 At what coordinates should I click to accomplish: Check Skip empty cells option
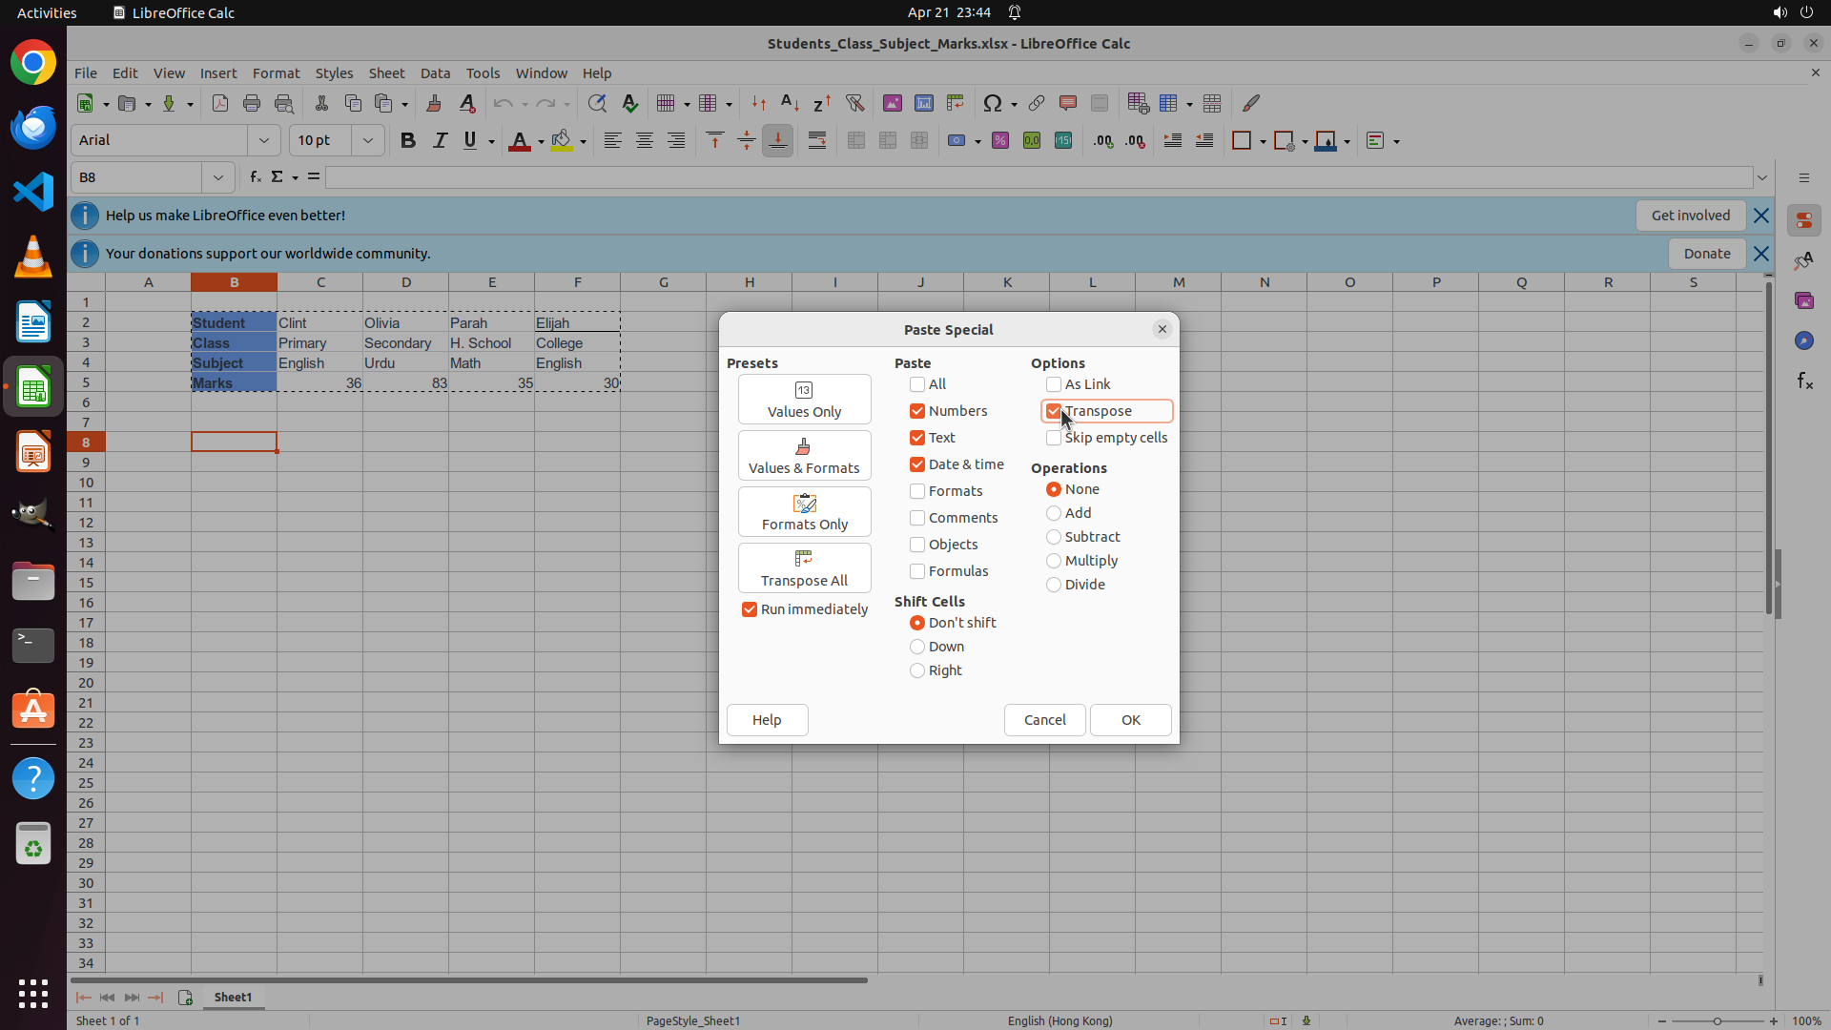point(1054,438)
